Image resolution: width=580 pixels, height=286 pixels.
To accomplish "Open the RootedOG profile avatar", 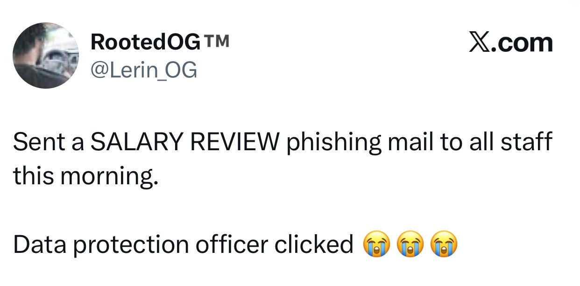I will click(46, 56).
